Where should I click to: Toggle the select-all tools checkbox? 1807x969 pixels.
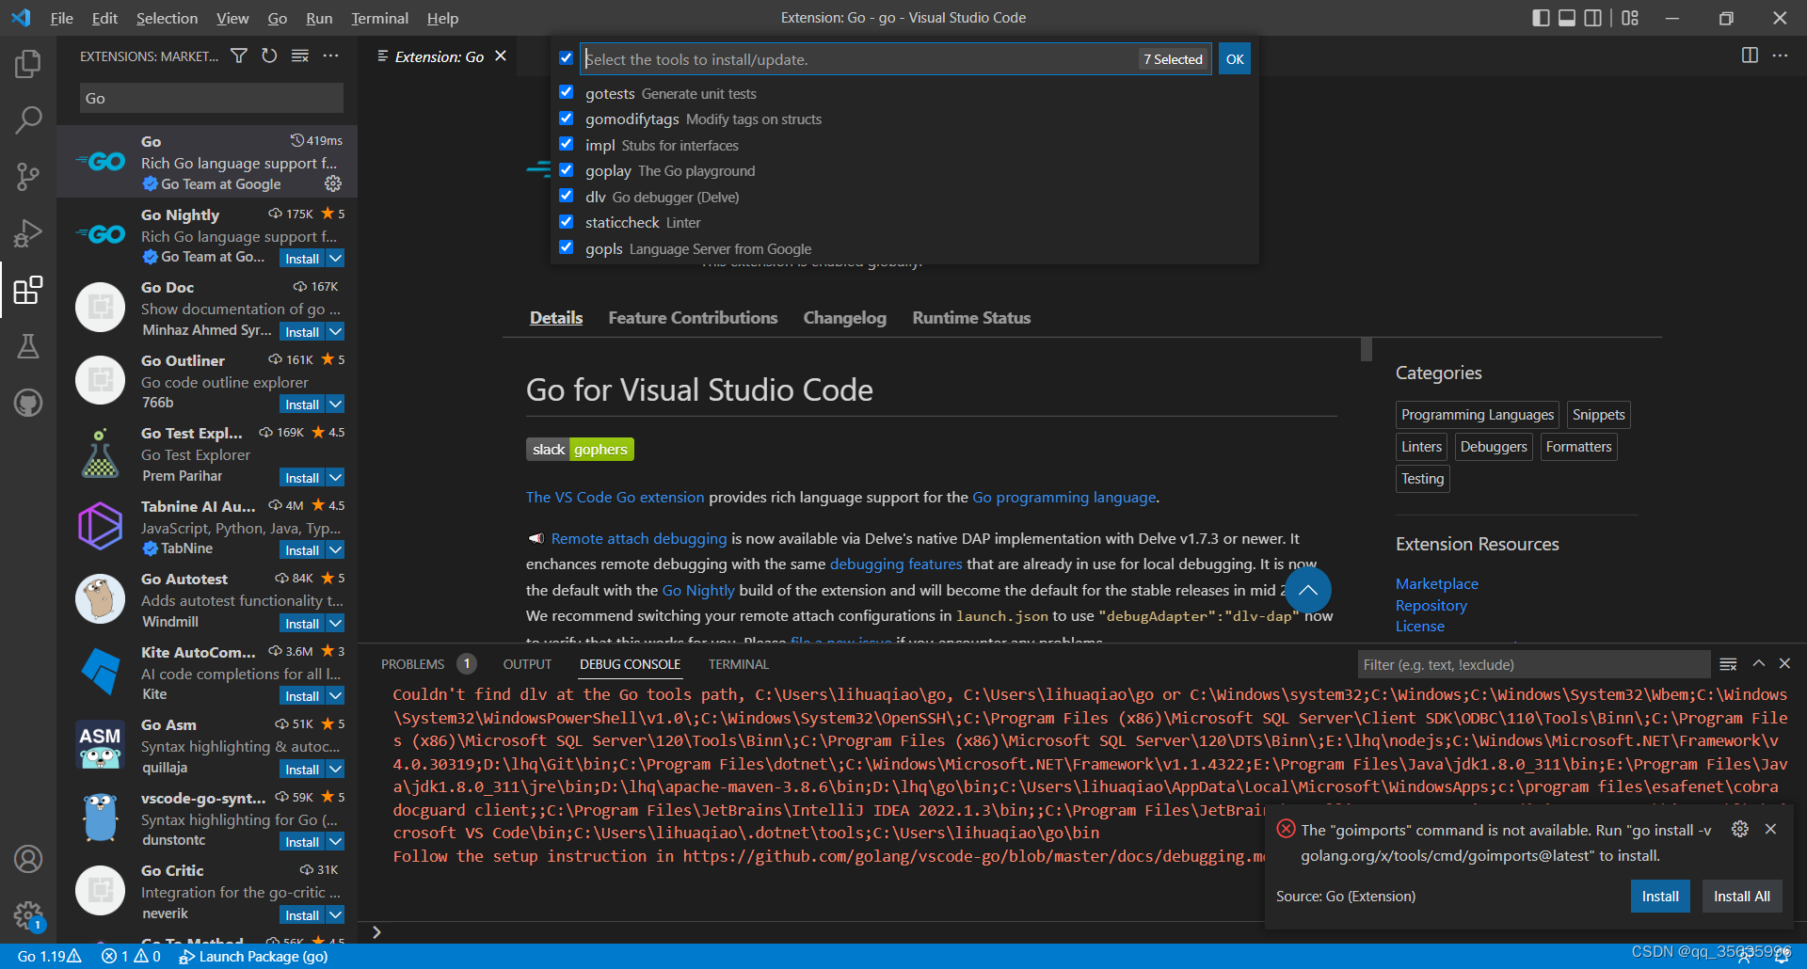point(566,58)
